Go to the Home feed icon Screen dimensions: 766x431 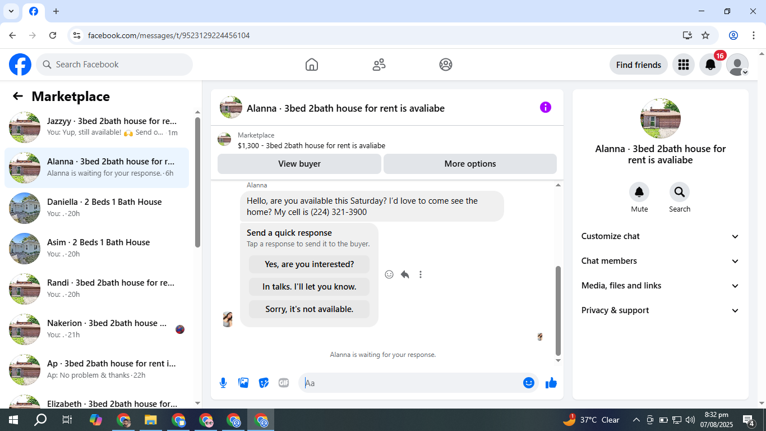click(x=312, y=65)
